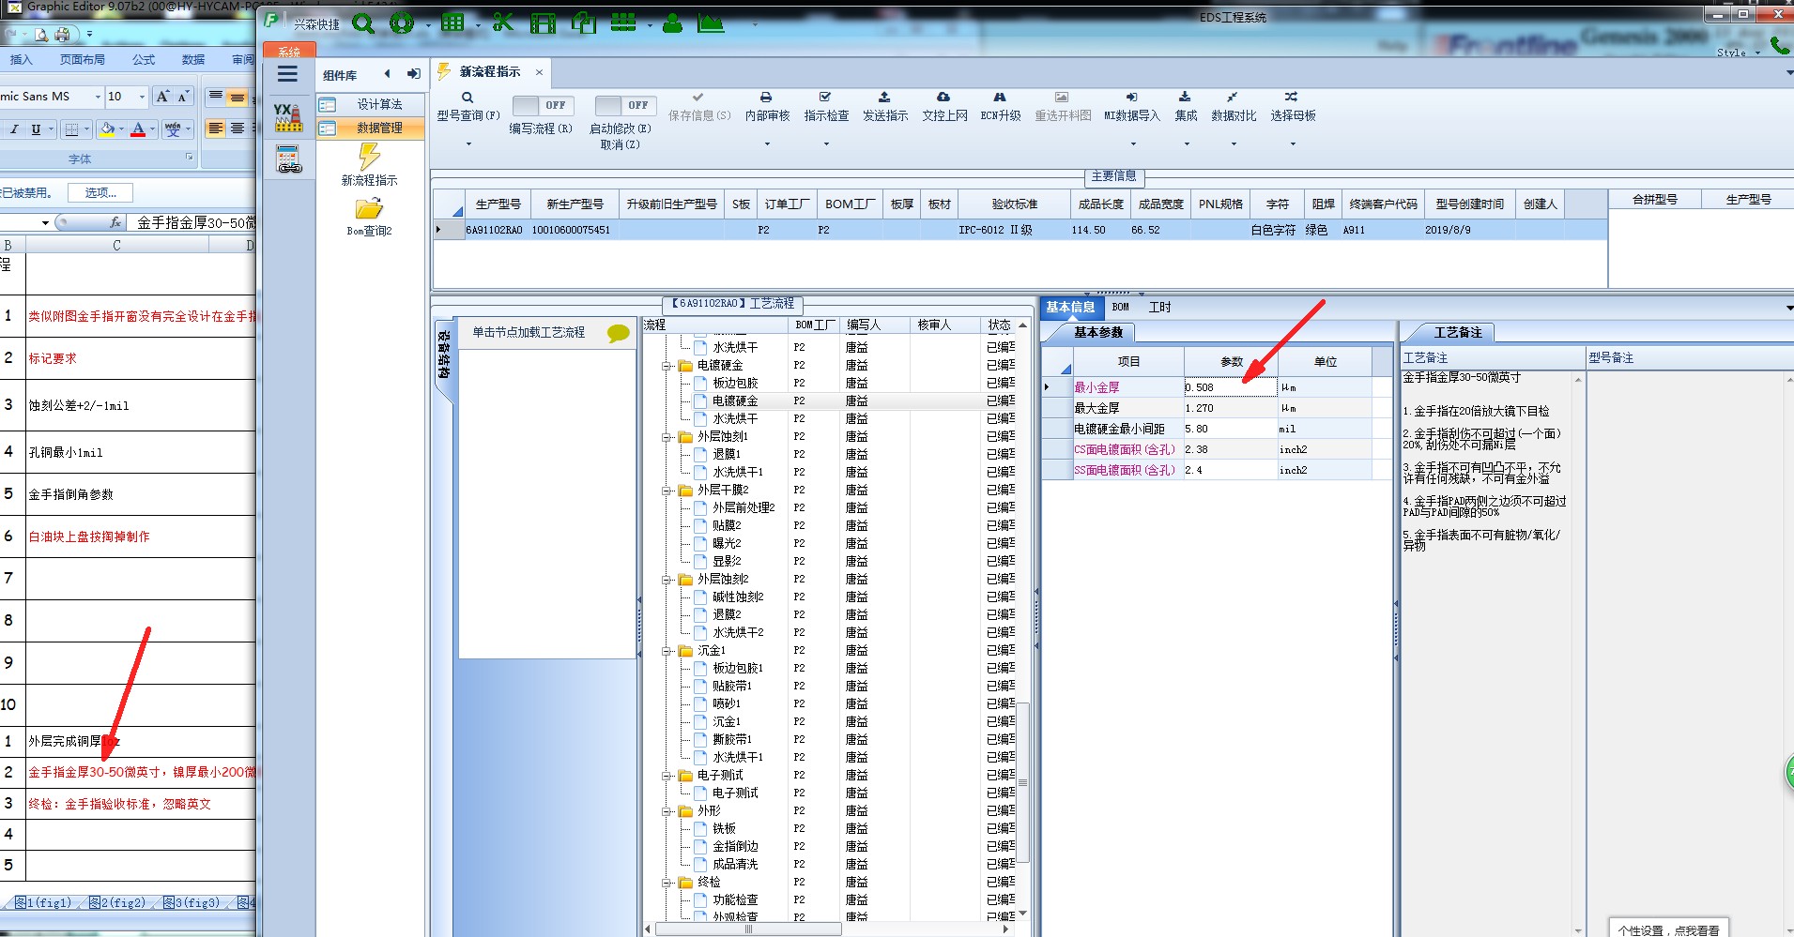Screen dimensions: 1794x937
Task: Close the 新流程指示 tab
Action: (x=539, y=72)
